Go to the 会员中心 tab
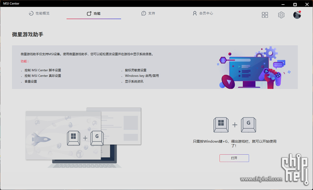 tap(206, 13)
